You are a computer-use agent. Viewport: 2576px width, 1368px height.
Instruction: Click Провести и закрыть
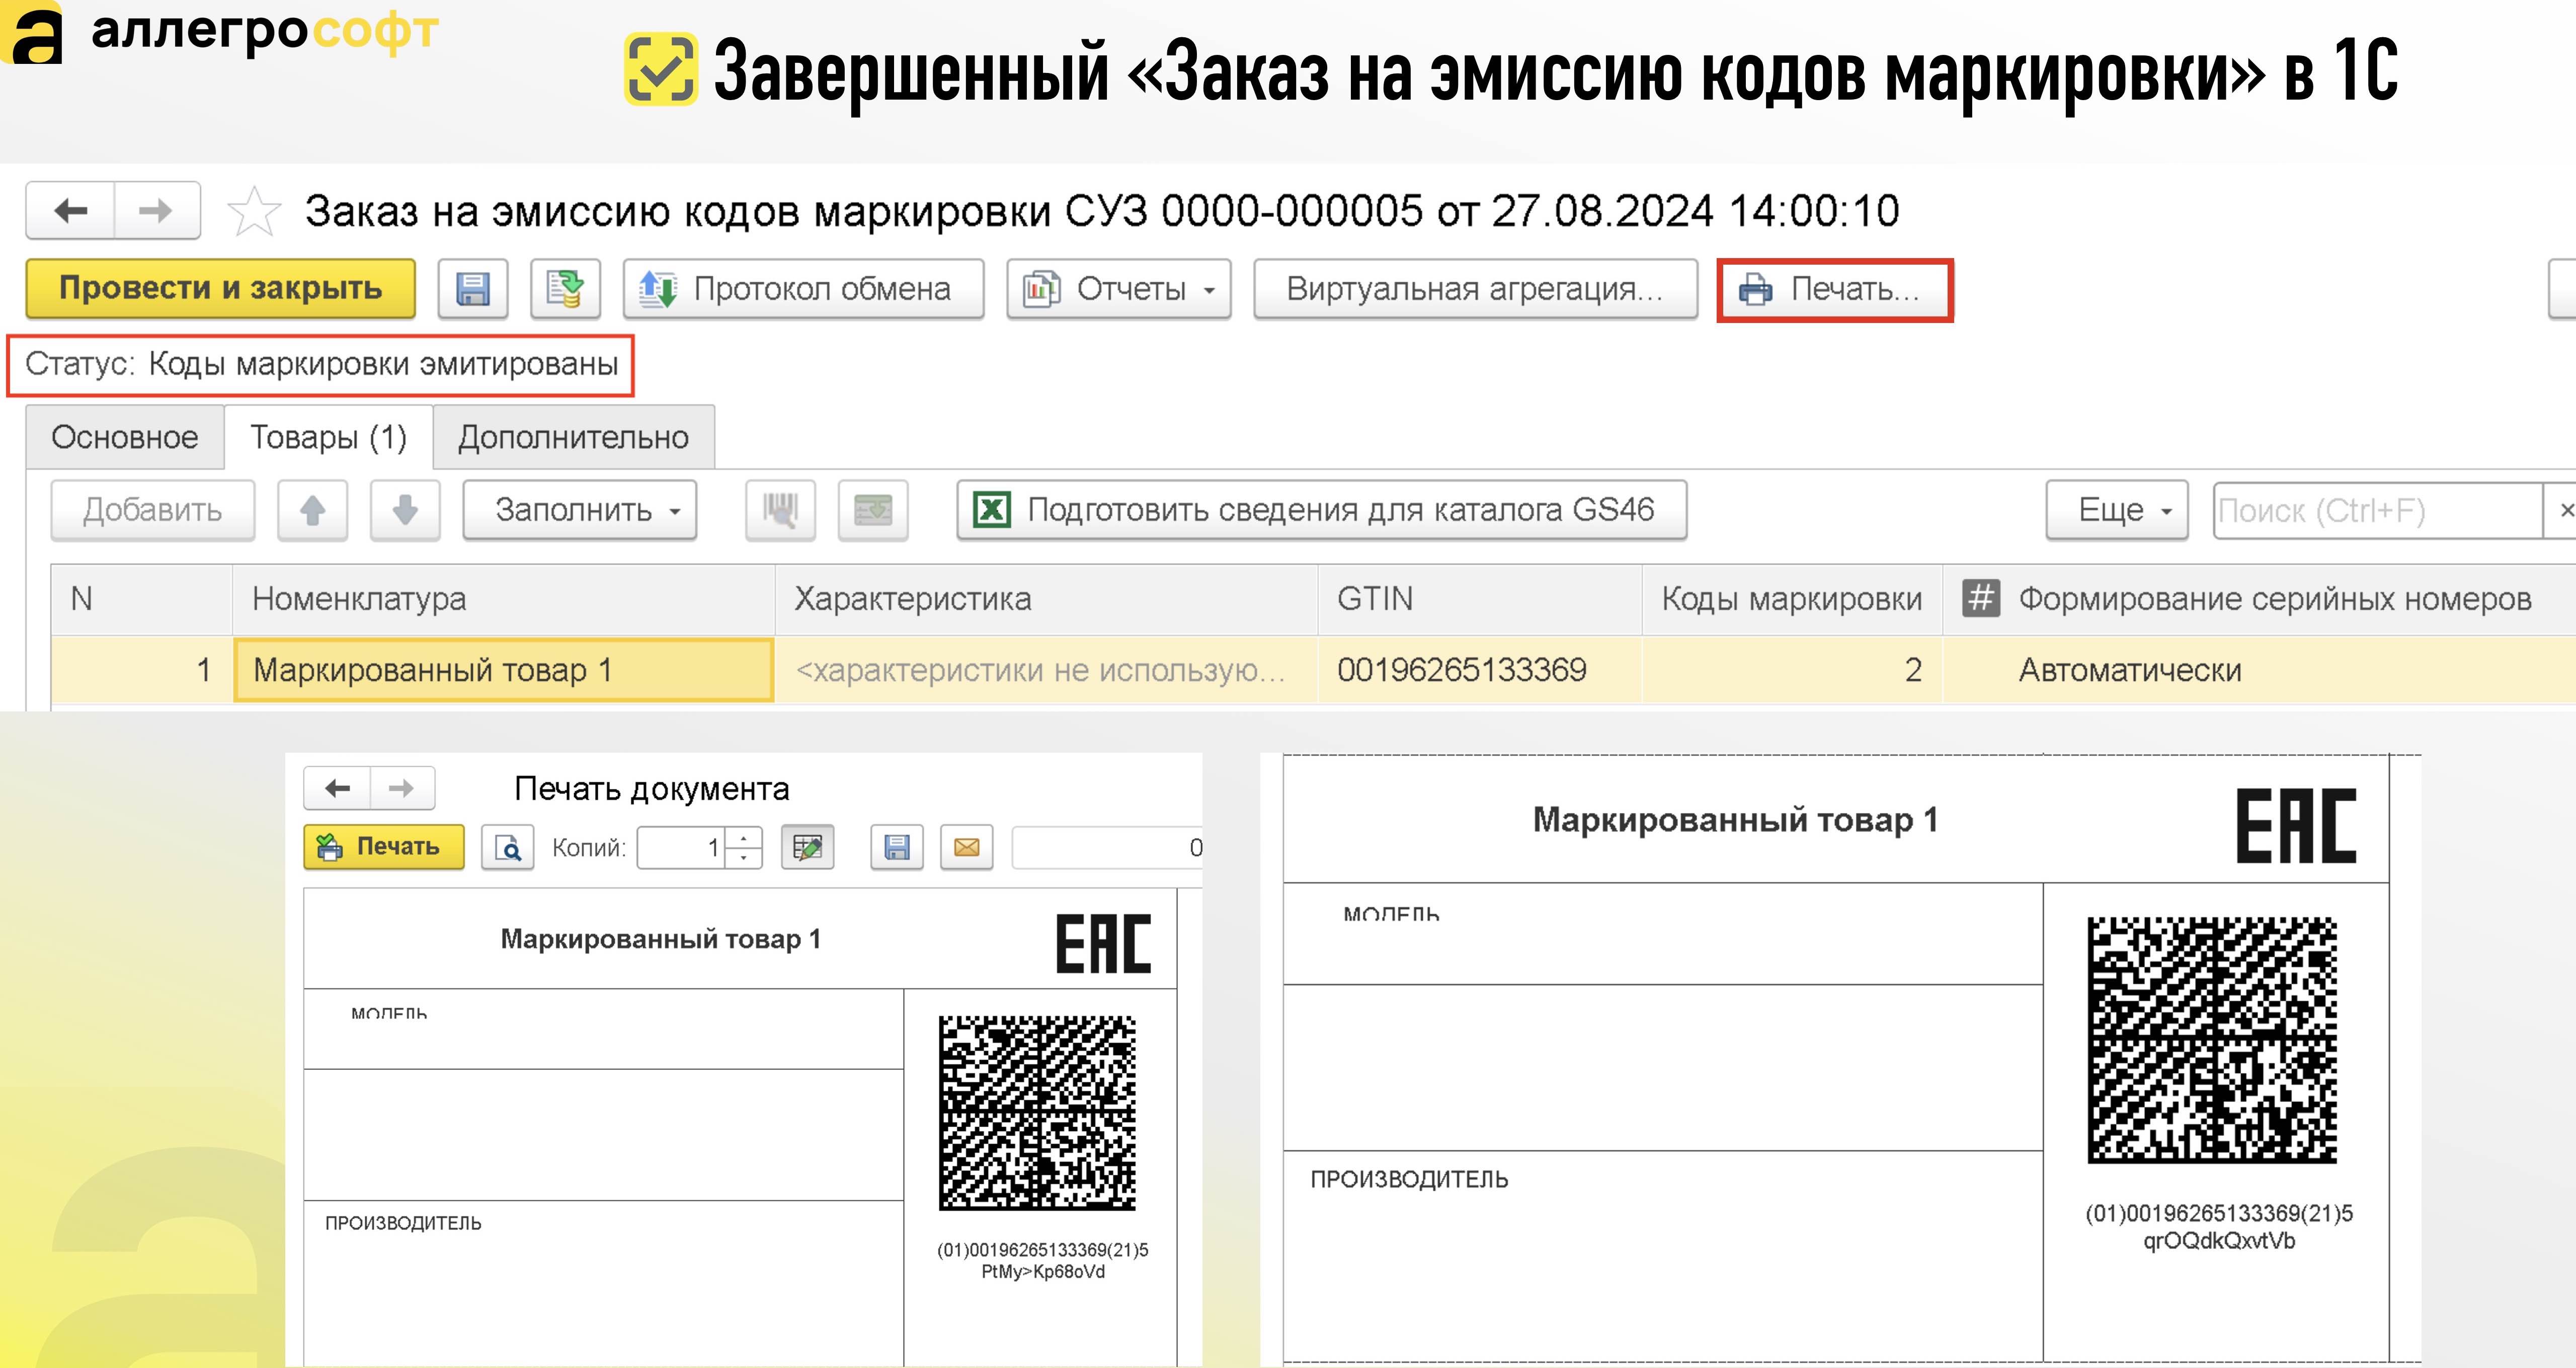click(x=220, y=288)
